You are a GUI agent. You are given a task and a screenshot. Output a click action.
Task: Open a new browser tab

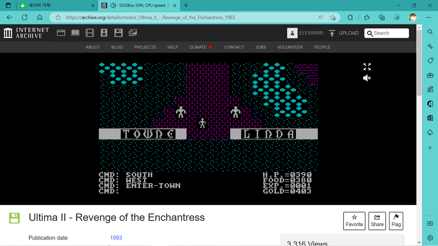pyautogui.click(x=186, y=5)
